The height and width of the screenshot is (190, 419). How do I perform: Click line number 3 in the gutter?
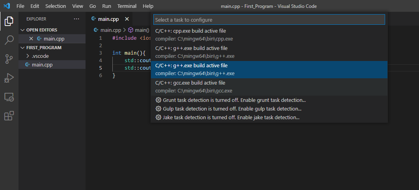(100, 53)
